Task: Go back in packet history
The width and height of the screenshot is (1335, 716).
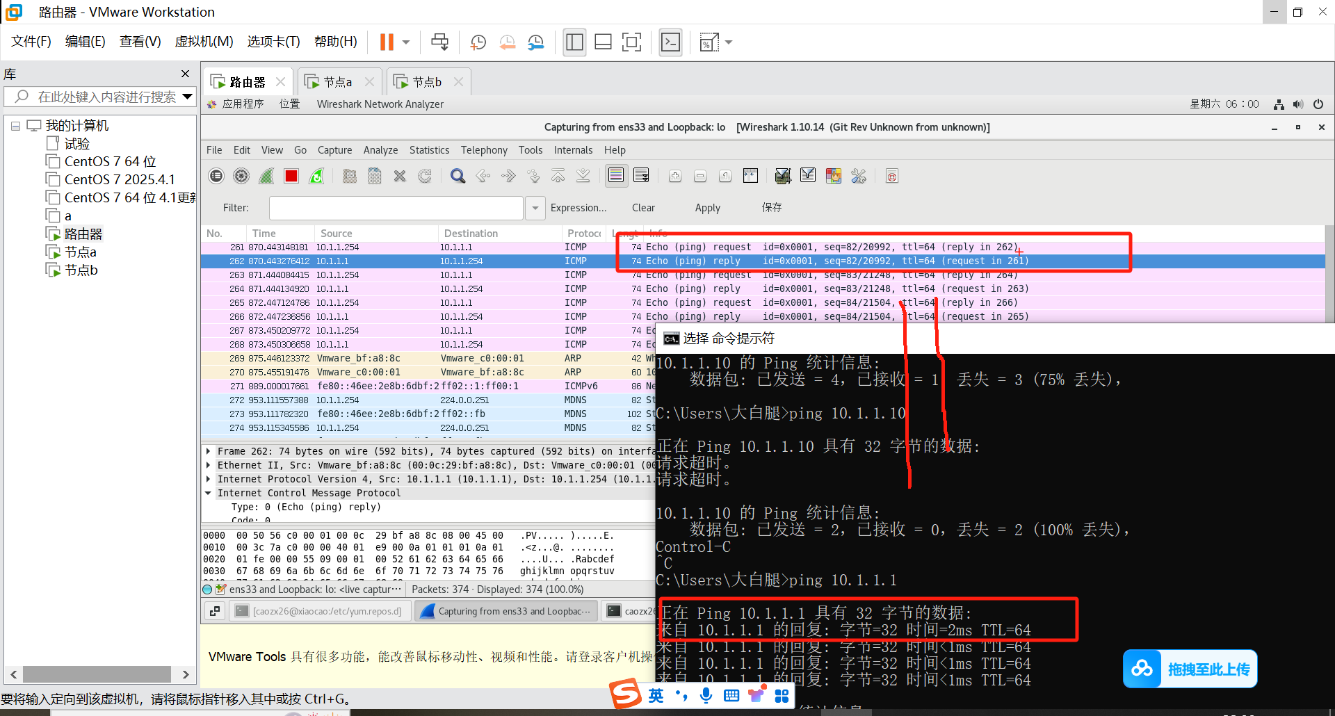Action: coord(483,176)
